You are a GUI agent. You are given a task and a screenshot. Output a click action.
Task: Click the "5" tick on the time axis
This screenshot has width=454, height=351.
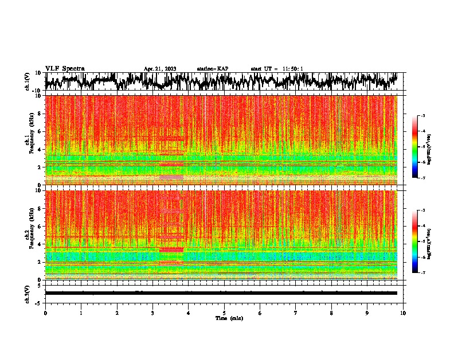224,313
